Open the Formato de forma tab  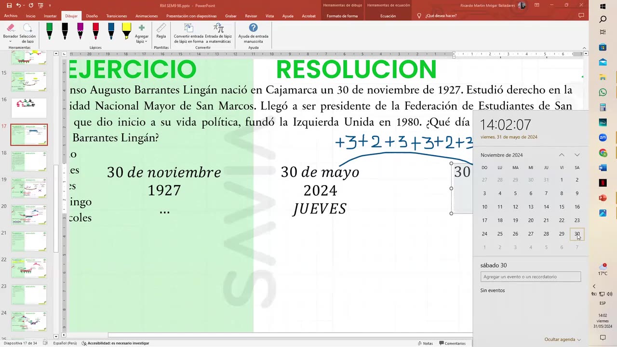pos(342,16)
